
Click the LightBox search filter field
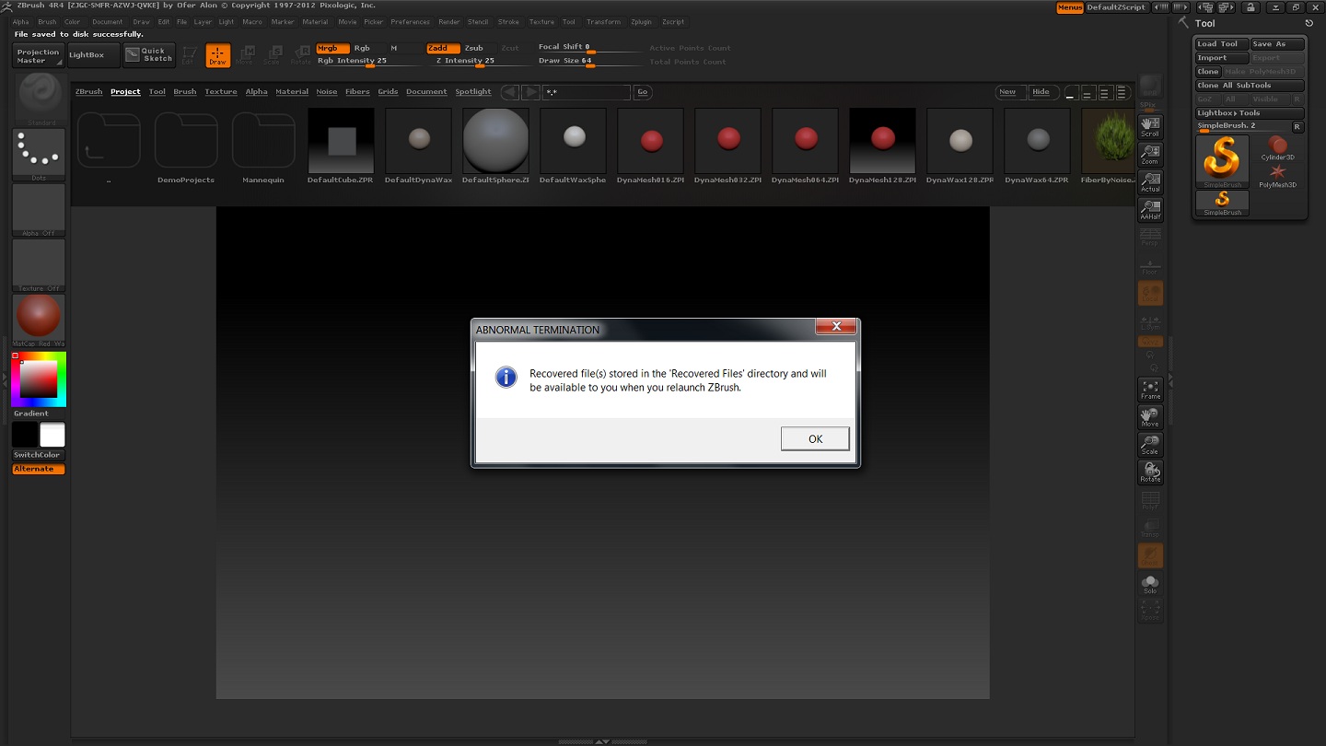pyautogui.click(x=587, y=92)
